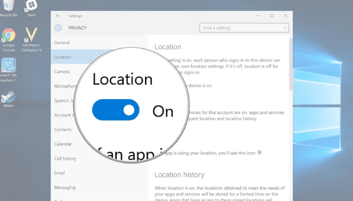Launch Google Chrome from the desktop
353x201 pixels.
[x=9, y=40]
